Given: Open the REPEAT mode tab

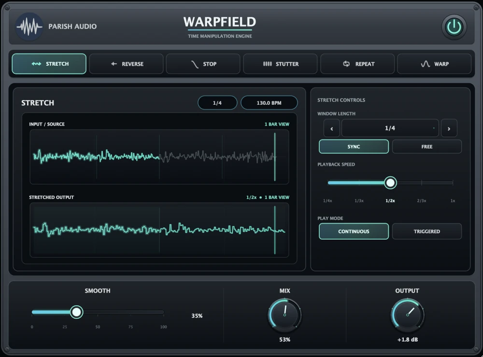Looking at the screenshot, I should coord(357,64).
